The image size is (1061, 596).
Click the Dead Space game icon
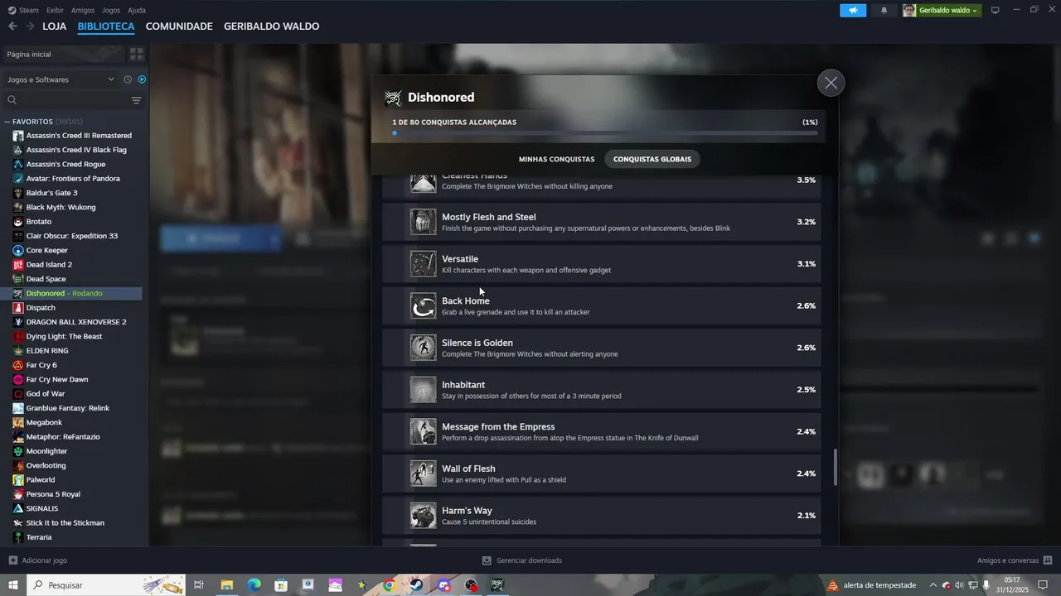(18, 279)
